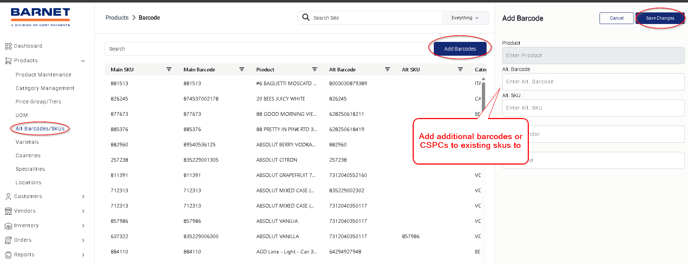This screenshot has width=688, height=264.
Task: Click the Barcode breadcrumb
Action: click(x=149, y=17)
